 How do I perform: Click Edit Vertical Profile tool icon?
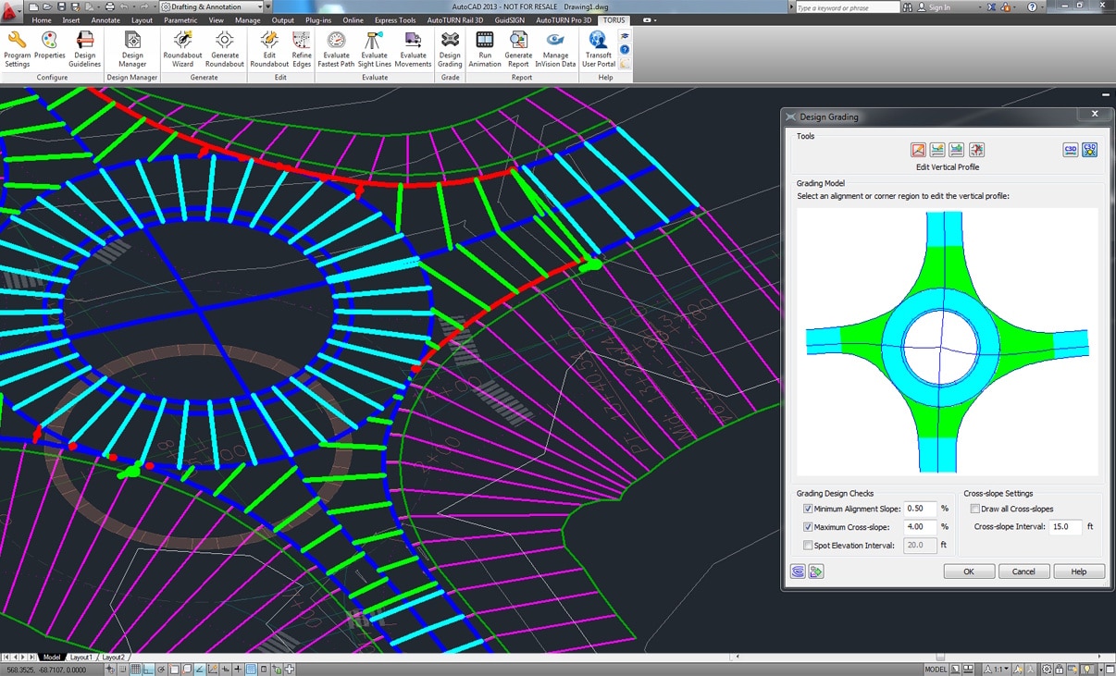tap(918, 150)
